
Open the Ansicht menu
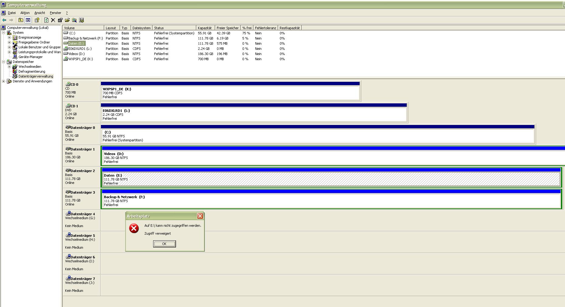[40, 13]
